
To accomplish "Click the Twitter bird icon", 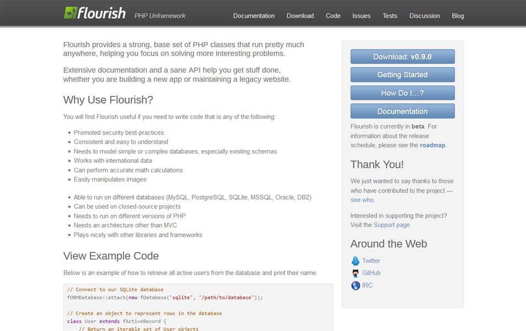I will [x=355, y=261].
